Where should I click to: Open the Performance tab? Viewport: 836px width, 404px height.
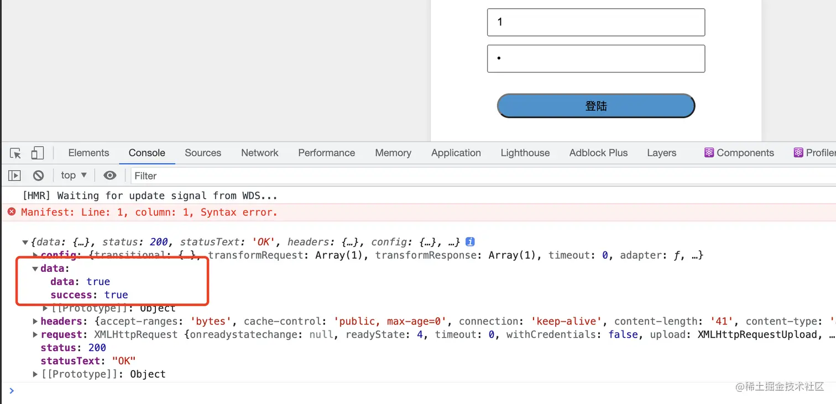click(327, 153)
